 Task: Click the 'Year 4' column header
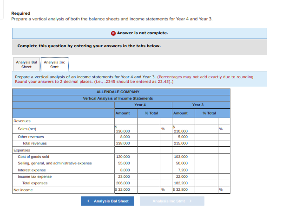[140, 105]
